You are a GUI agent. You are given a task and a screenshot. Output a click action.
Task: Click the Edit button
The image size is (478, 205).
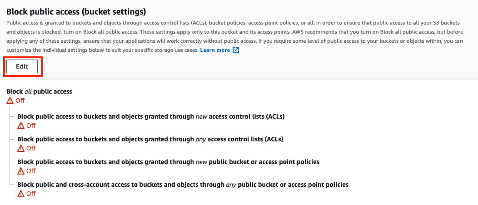tap(22, 66)
